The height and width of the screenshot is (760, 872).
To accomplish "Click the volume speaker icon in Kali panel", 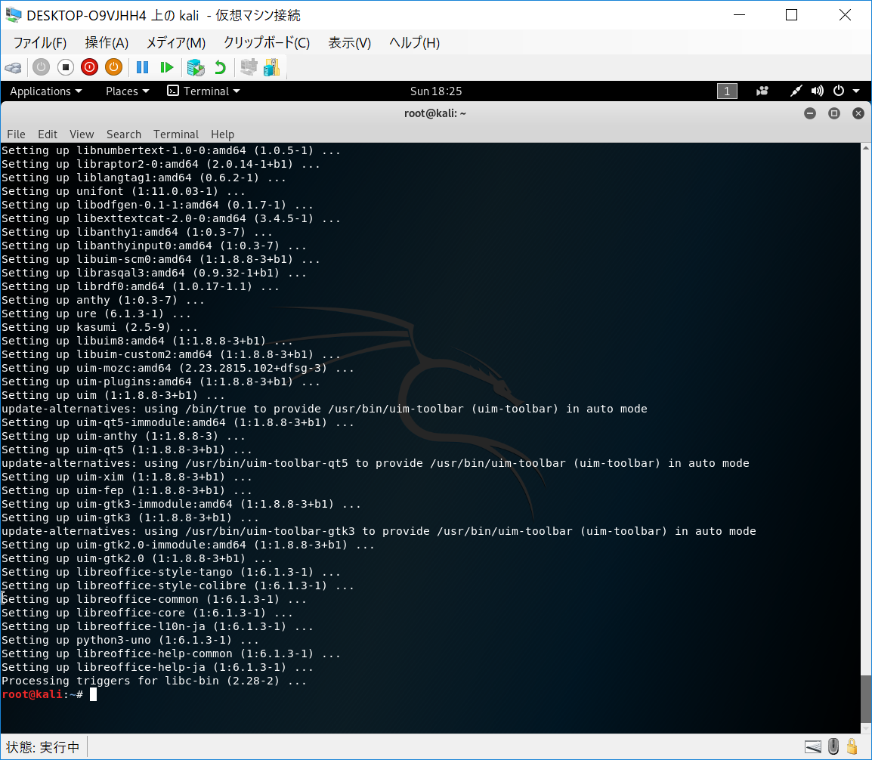I will coord(817,91).
